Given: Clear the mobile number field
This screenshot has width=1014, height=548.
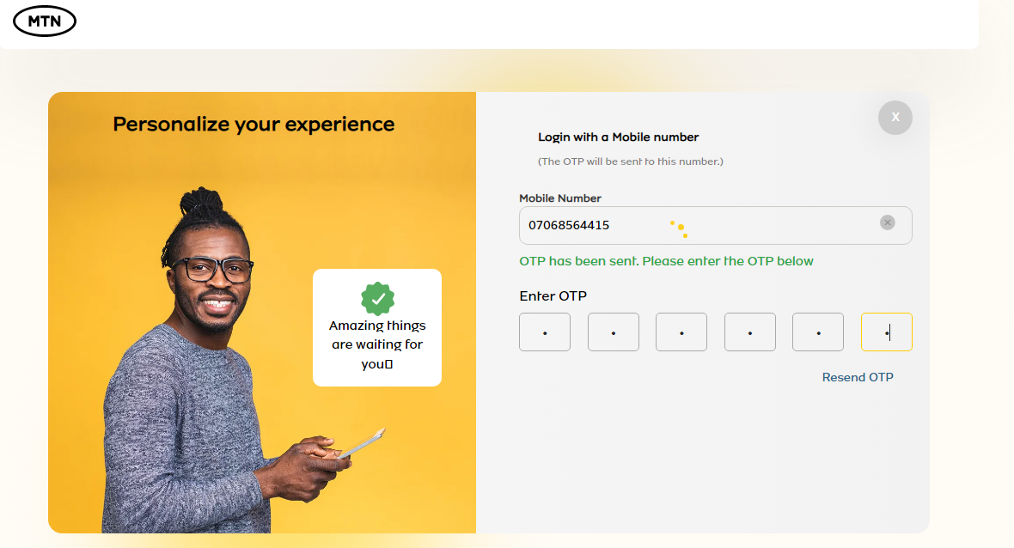Looking at the screenshot, I should (887, 222).
